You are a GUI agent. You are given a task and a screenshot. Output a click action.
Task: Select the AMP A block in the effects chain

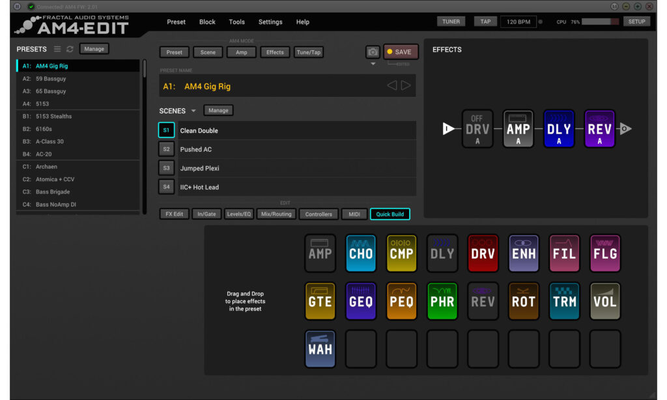[x=518, y=128]
